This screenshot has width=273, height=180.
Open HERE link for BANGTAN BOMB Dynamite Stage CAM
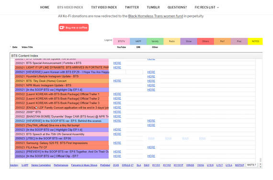[117, 116]
